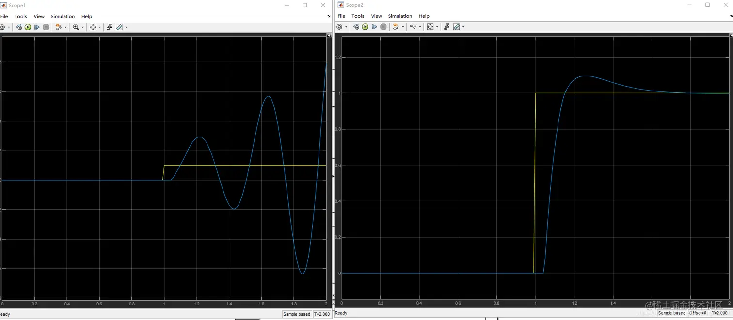This screenshot has width=733, height=320.
Task: Click Scale Axes Limits icon in Scope1
Action: point(93,27)
